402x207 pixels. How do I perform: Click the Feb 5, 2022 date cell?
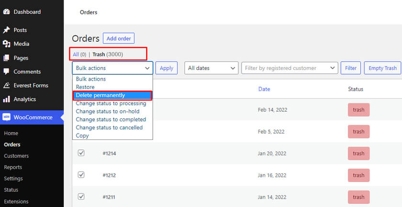[x=271, y=131]
